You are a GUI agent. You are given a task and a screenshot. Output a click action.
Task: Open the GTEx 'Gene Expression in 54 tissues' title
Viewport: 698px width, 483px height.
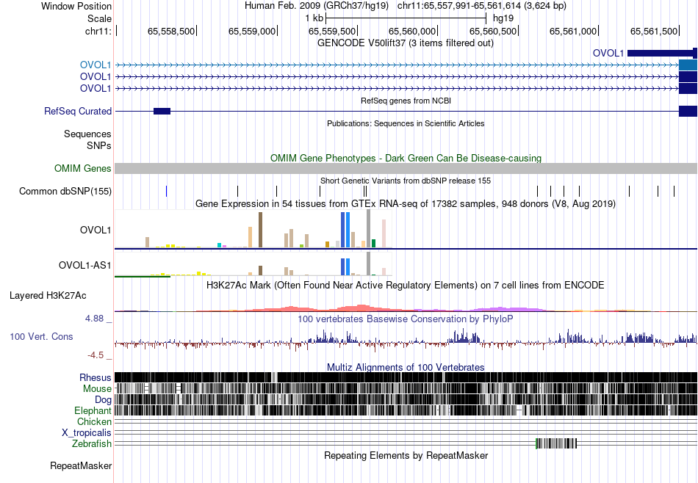(x=406, y=203)
